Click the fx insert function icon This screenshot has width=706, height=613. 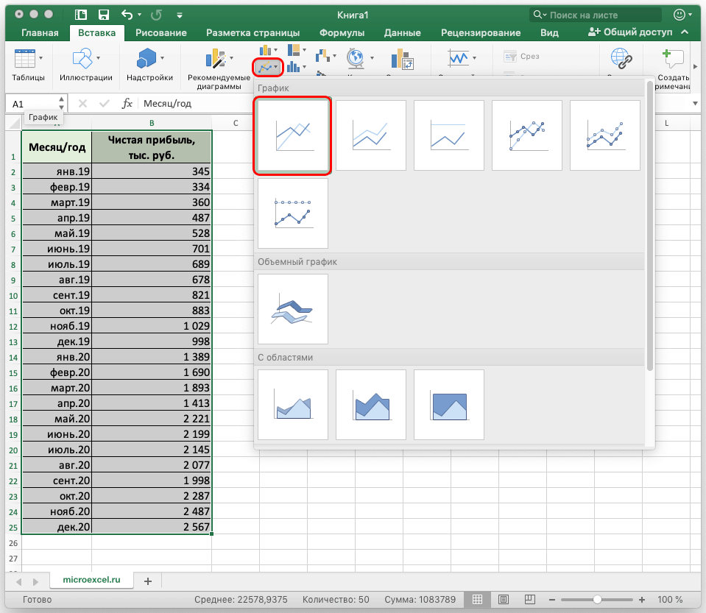pyautogui.click(x=127, y=104)
